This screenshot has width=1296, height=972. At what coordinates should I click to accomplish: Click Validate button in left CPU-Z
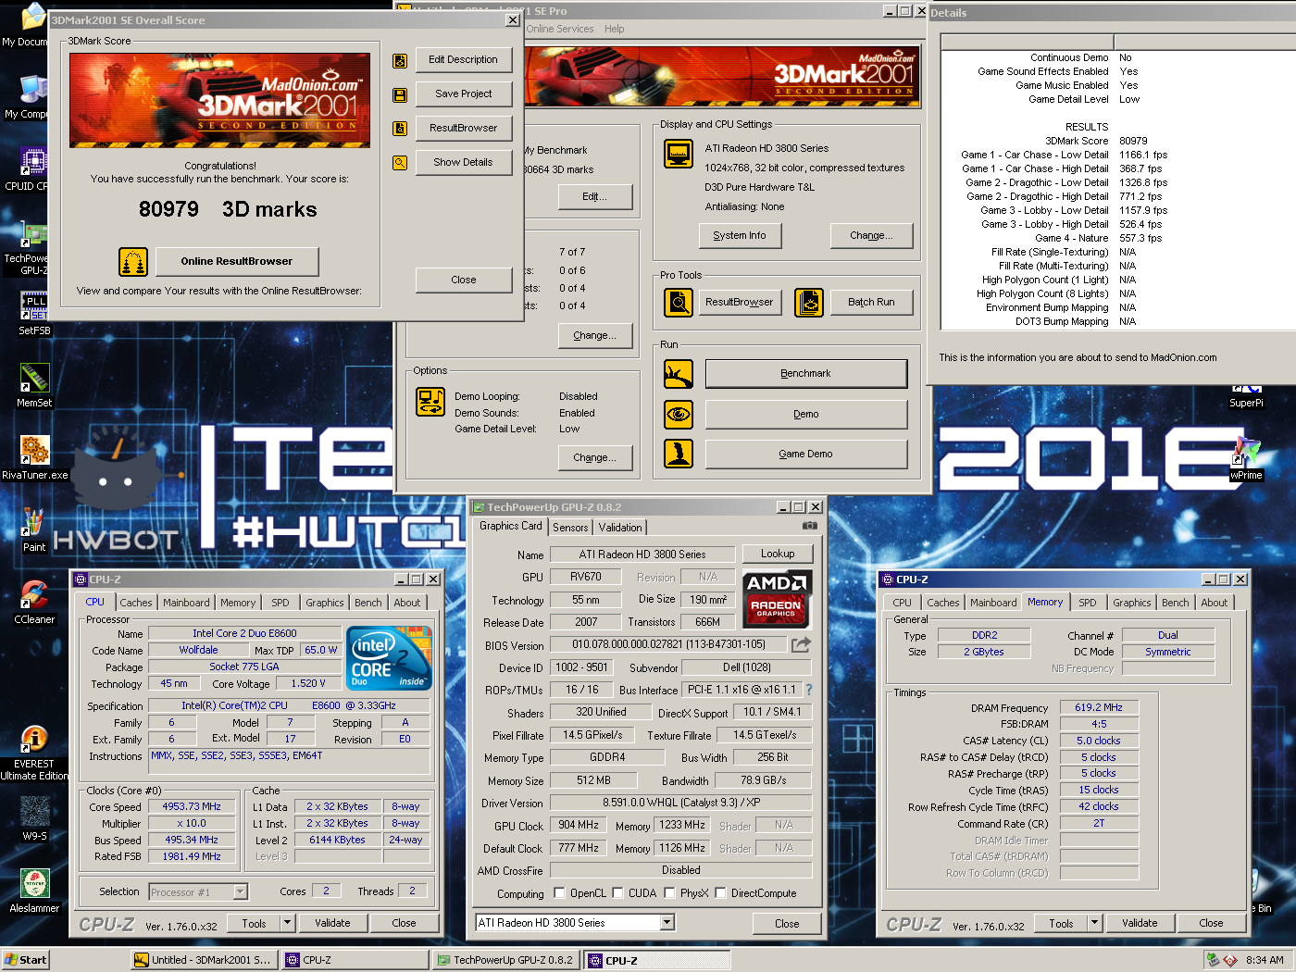(x=332, y=923)
